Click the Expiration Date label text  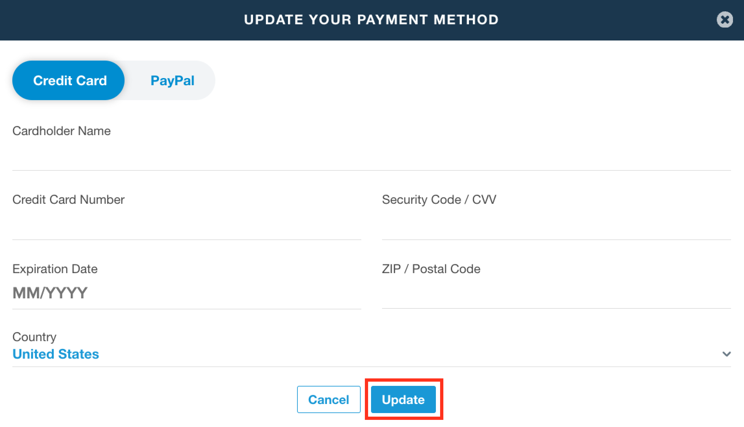coord(55,269)
